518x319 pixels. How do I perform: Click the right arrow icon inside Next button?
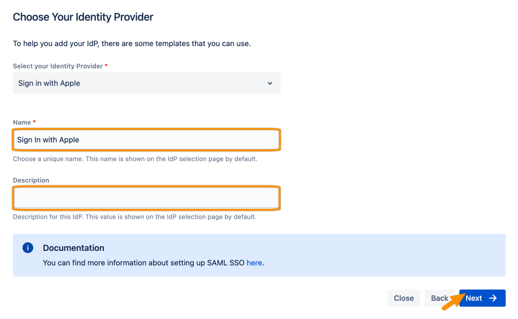point(493,298)
